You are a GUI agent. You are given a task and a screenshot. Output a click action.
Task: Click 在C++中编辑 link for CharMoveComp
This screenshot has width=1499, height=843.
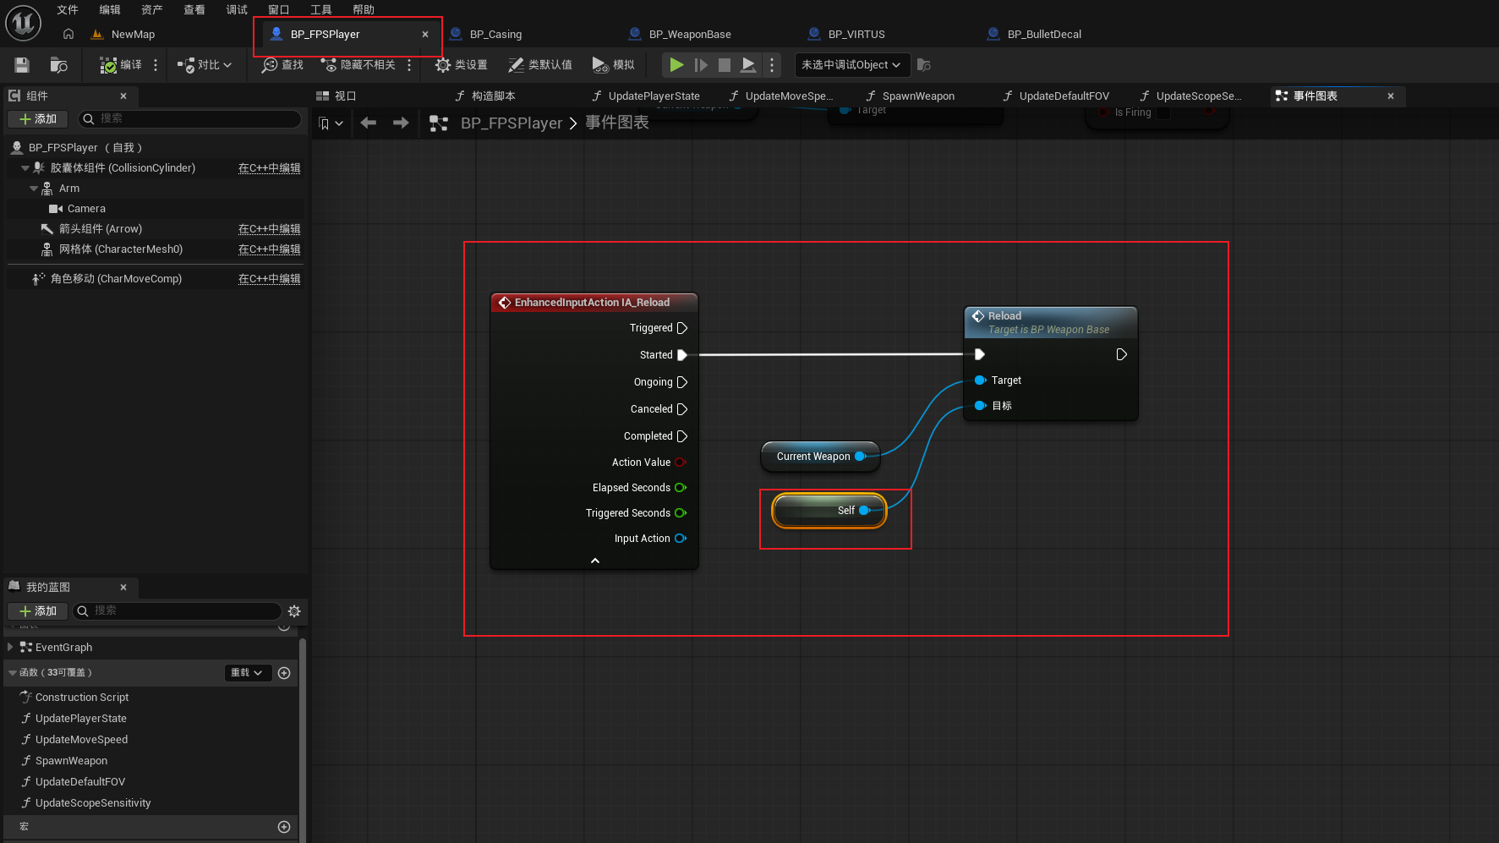point(270,279)
